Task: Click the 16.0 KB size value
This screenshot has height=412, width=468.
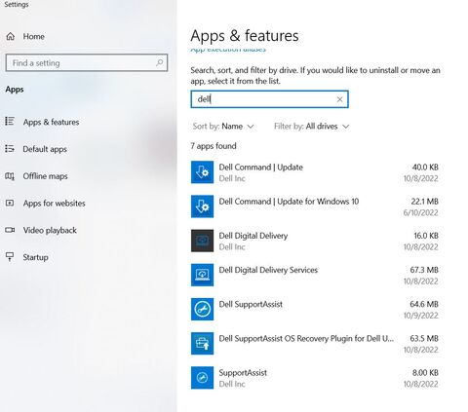Action: pyautogui.click(x=426, y=236)
